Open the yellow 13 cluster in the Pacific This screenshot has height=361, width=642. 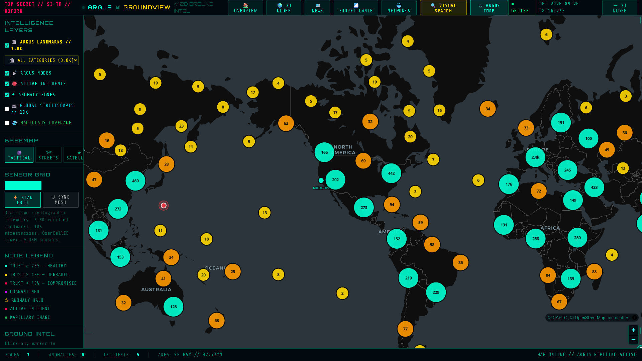coord(264,213)
